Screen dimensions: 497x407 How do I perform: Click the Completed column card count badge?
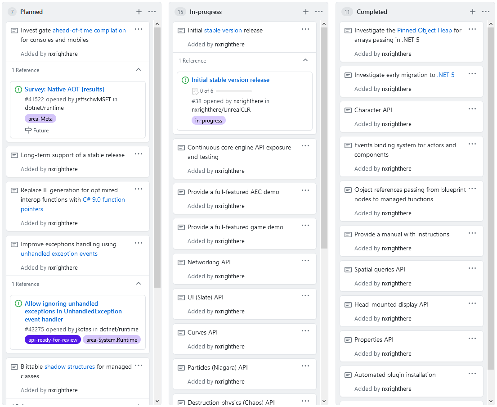347,12
